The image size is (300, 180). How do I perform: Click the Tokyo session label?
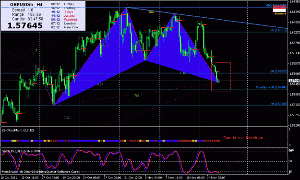69,12
